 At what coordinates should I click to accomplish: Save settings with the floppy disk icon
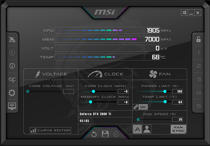coord(105,134)
